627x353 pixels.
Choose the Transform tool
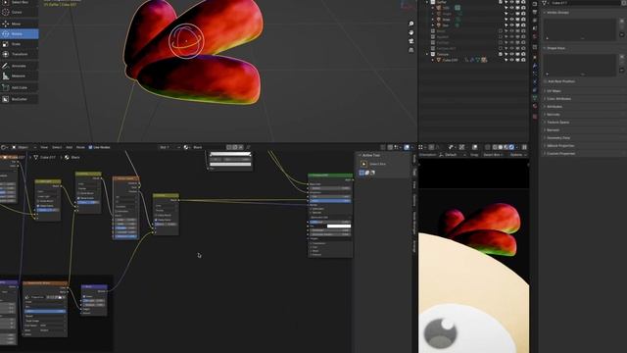coord(19,54)
